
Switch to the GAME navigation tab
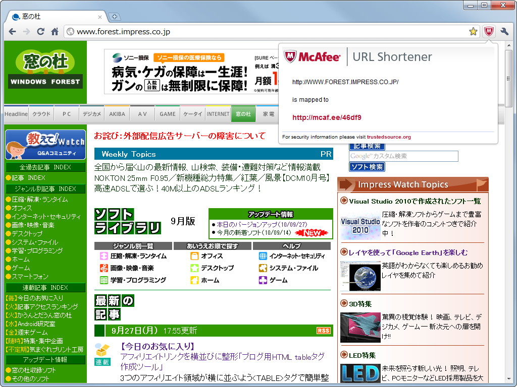pyautogui.click(x=167, y=113)
